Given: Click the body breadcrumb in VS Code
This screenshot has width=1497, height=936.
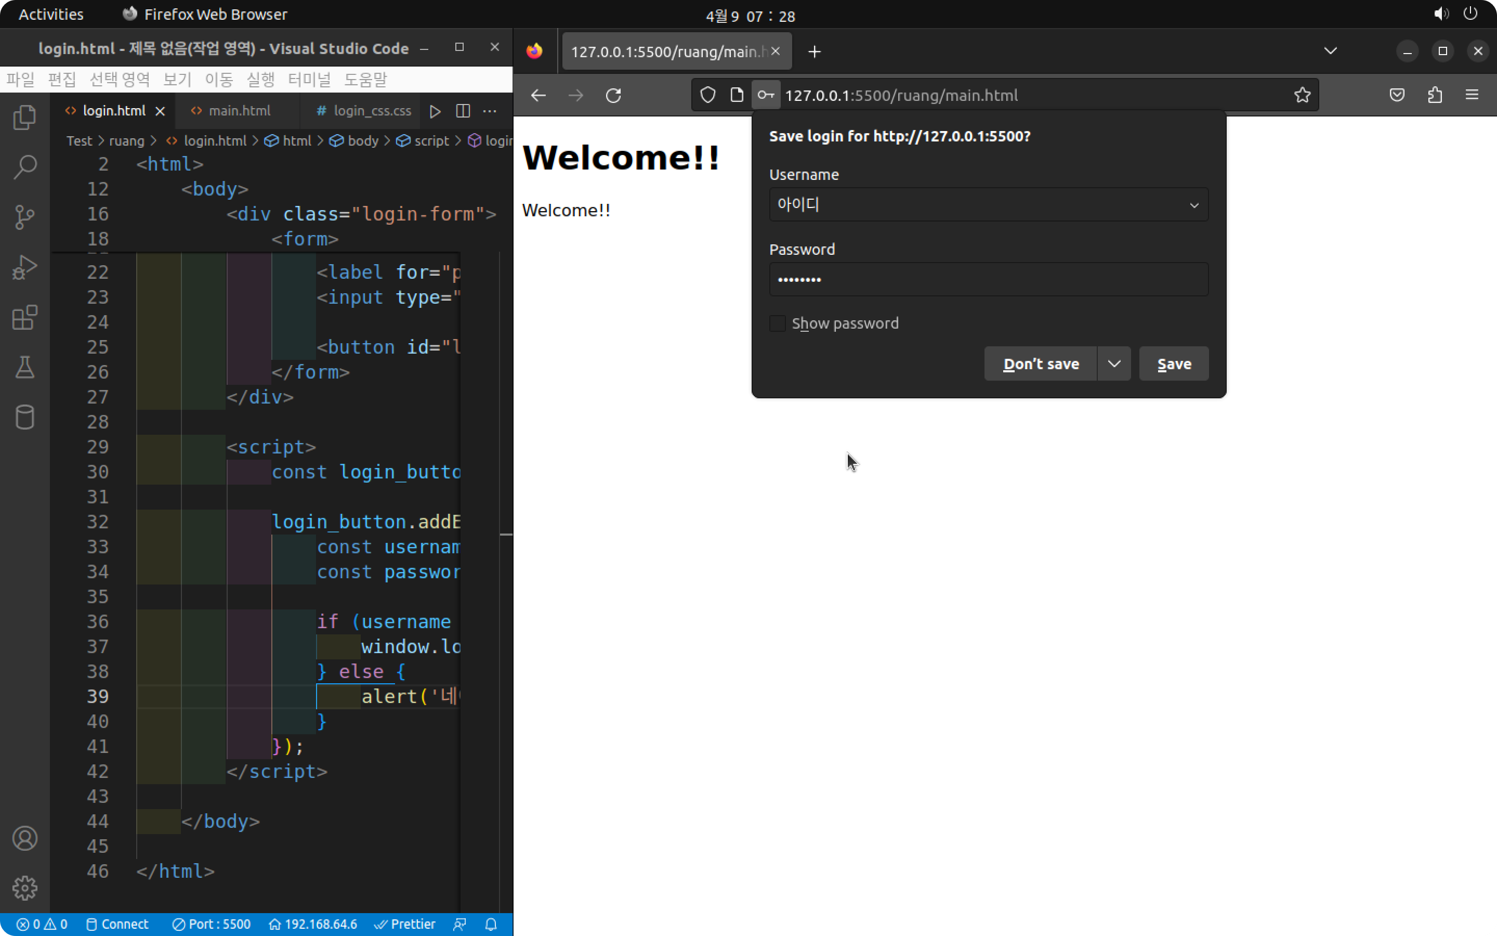Looking at the screenshot, I should click(x=354, y=141).
